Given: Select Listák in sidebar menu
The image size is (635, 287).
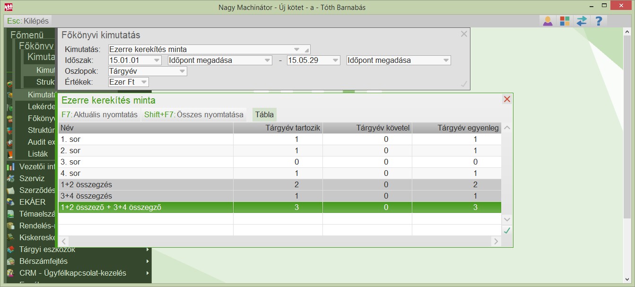Looking at the screenshot, I should (38, 154).
